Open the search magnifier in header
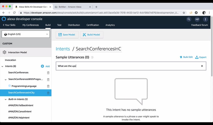 coord(189,19)
